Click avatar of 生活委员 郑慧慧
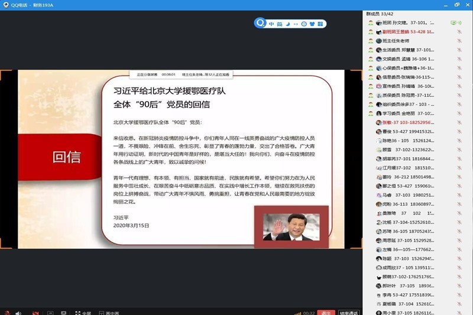Image resolution: width=473 pixels, height=315 pixels. coord(379,50)
